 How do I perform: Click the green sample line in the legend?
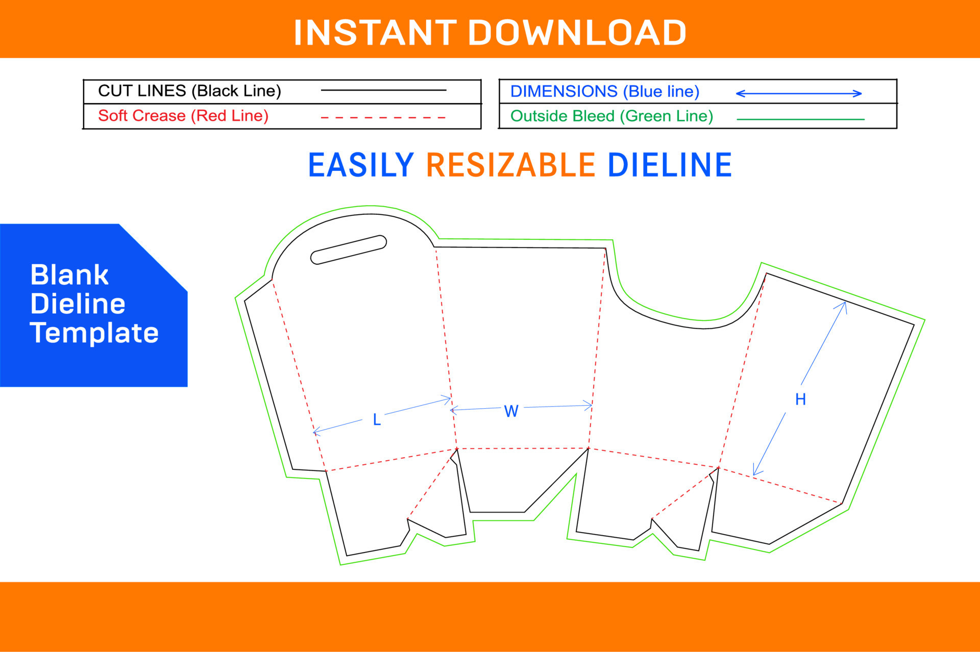pos(801,119)
